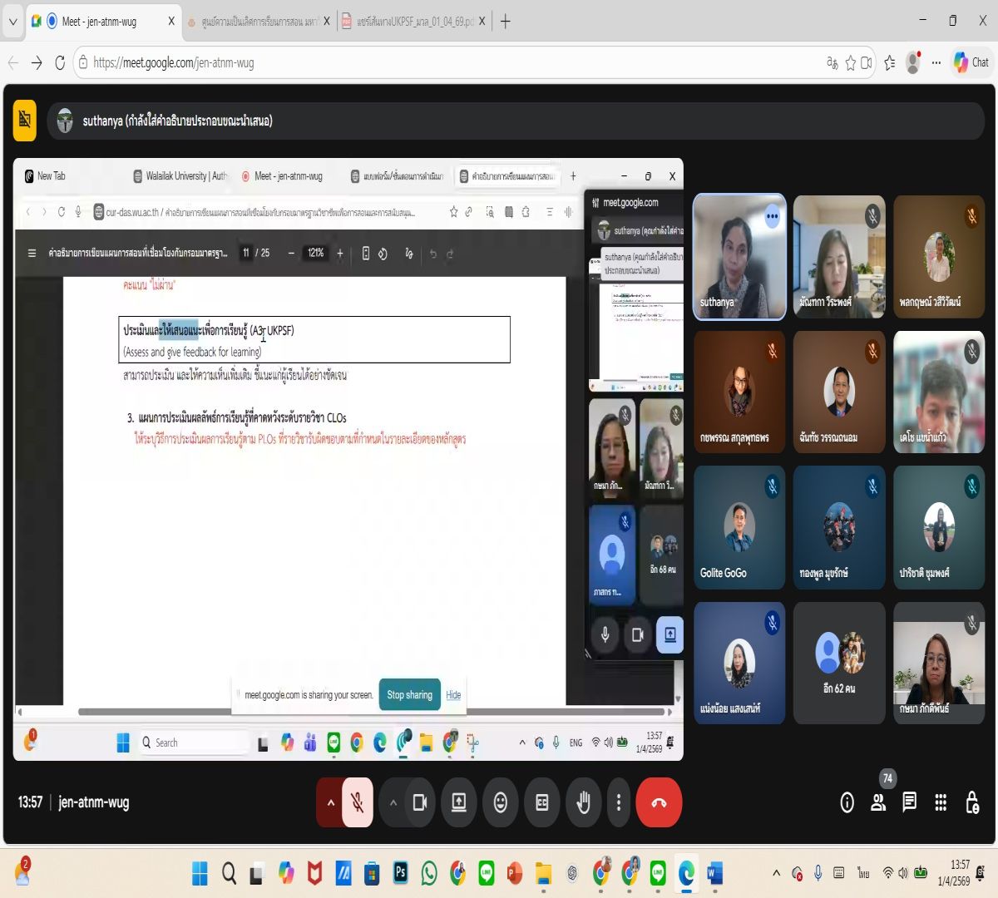Image resolution: width=998 pixels, height=898 pixels.
Task: Click the Copilot Chat button in Edge
Action: 971,62
